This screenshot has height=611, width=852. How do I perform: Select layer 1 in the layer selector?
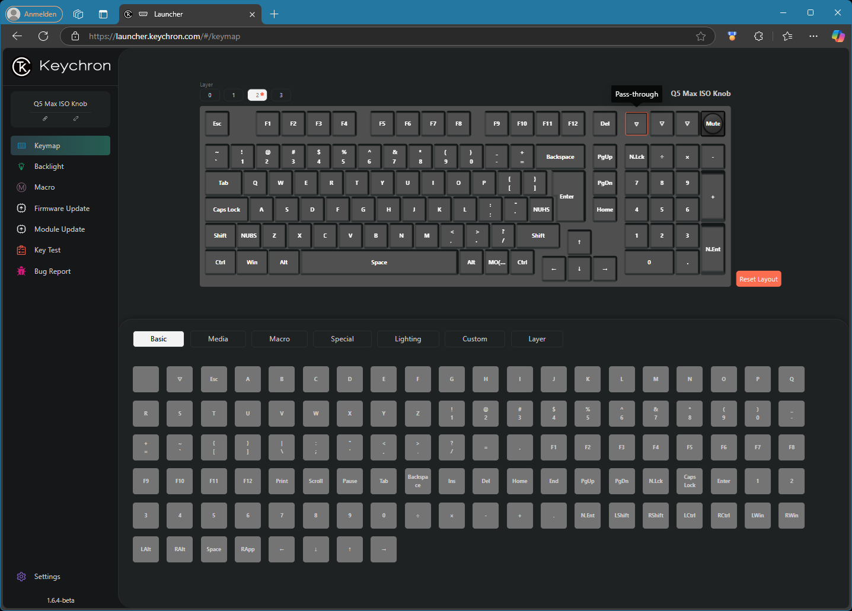234,95
